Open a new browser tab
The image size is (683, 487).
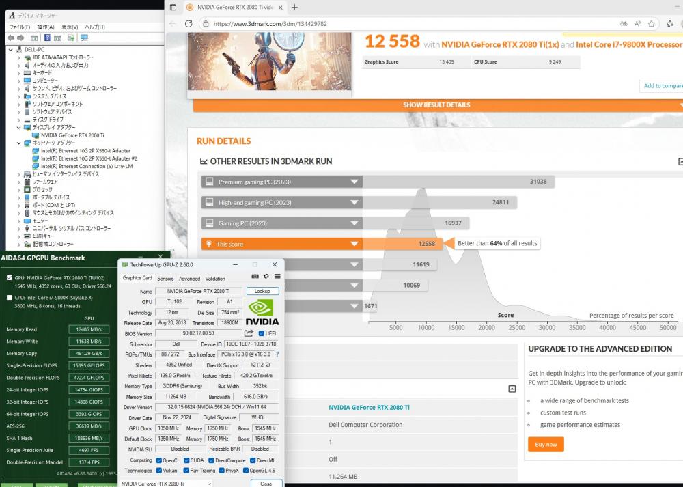tap(295, 8)
